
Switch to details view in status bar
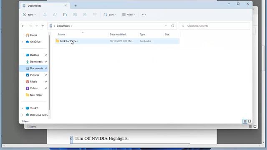click(245, 121)
